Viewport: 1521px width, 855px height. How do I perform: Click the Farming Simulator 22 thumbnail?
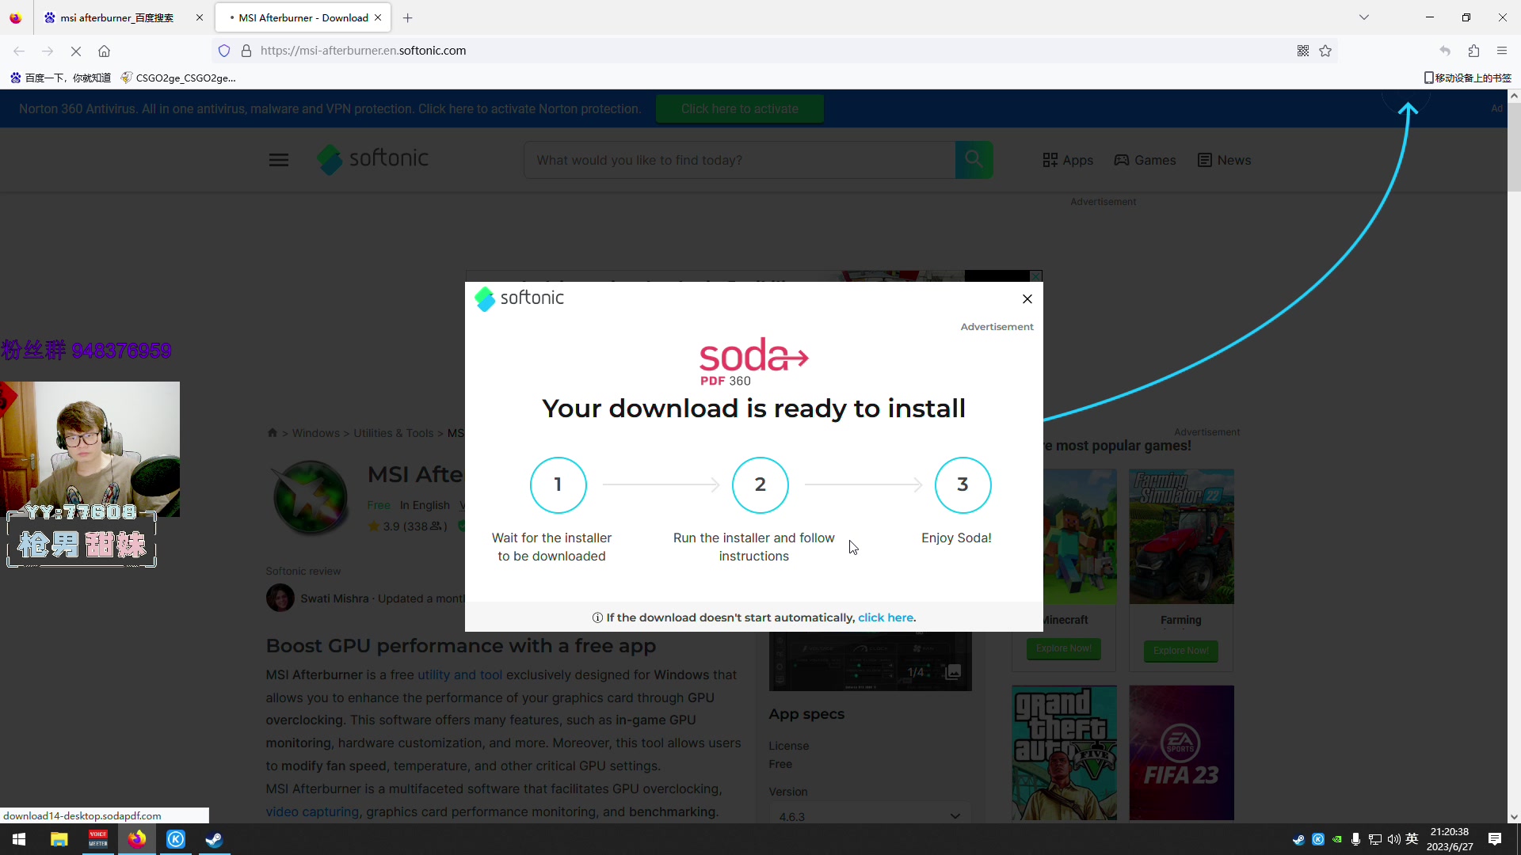pos(1181,536)
